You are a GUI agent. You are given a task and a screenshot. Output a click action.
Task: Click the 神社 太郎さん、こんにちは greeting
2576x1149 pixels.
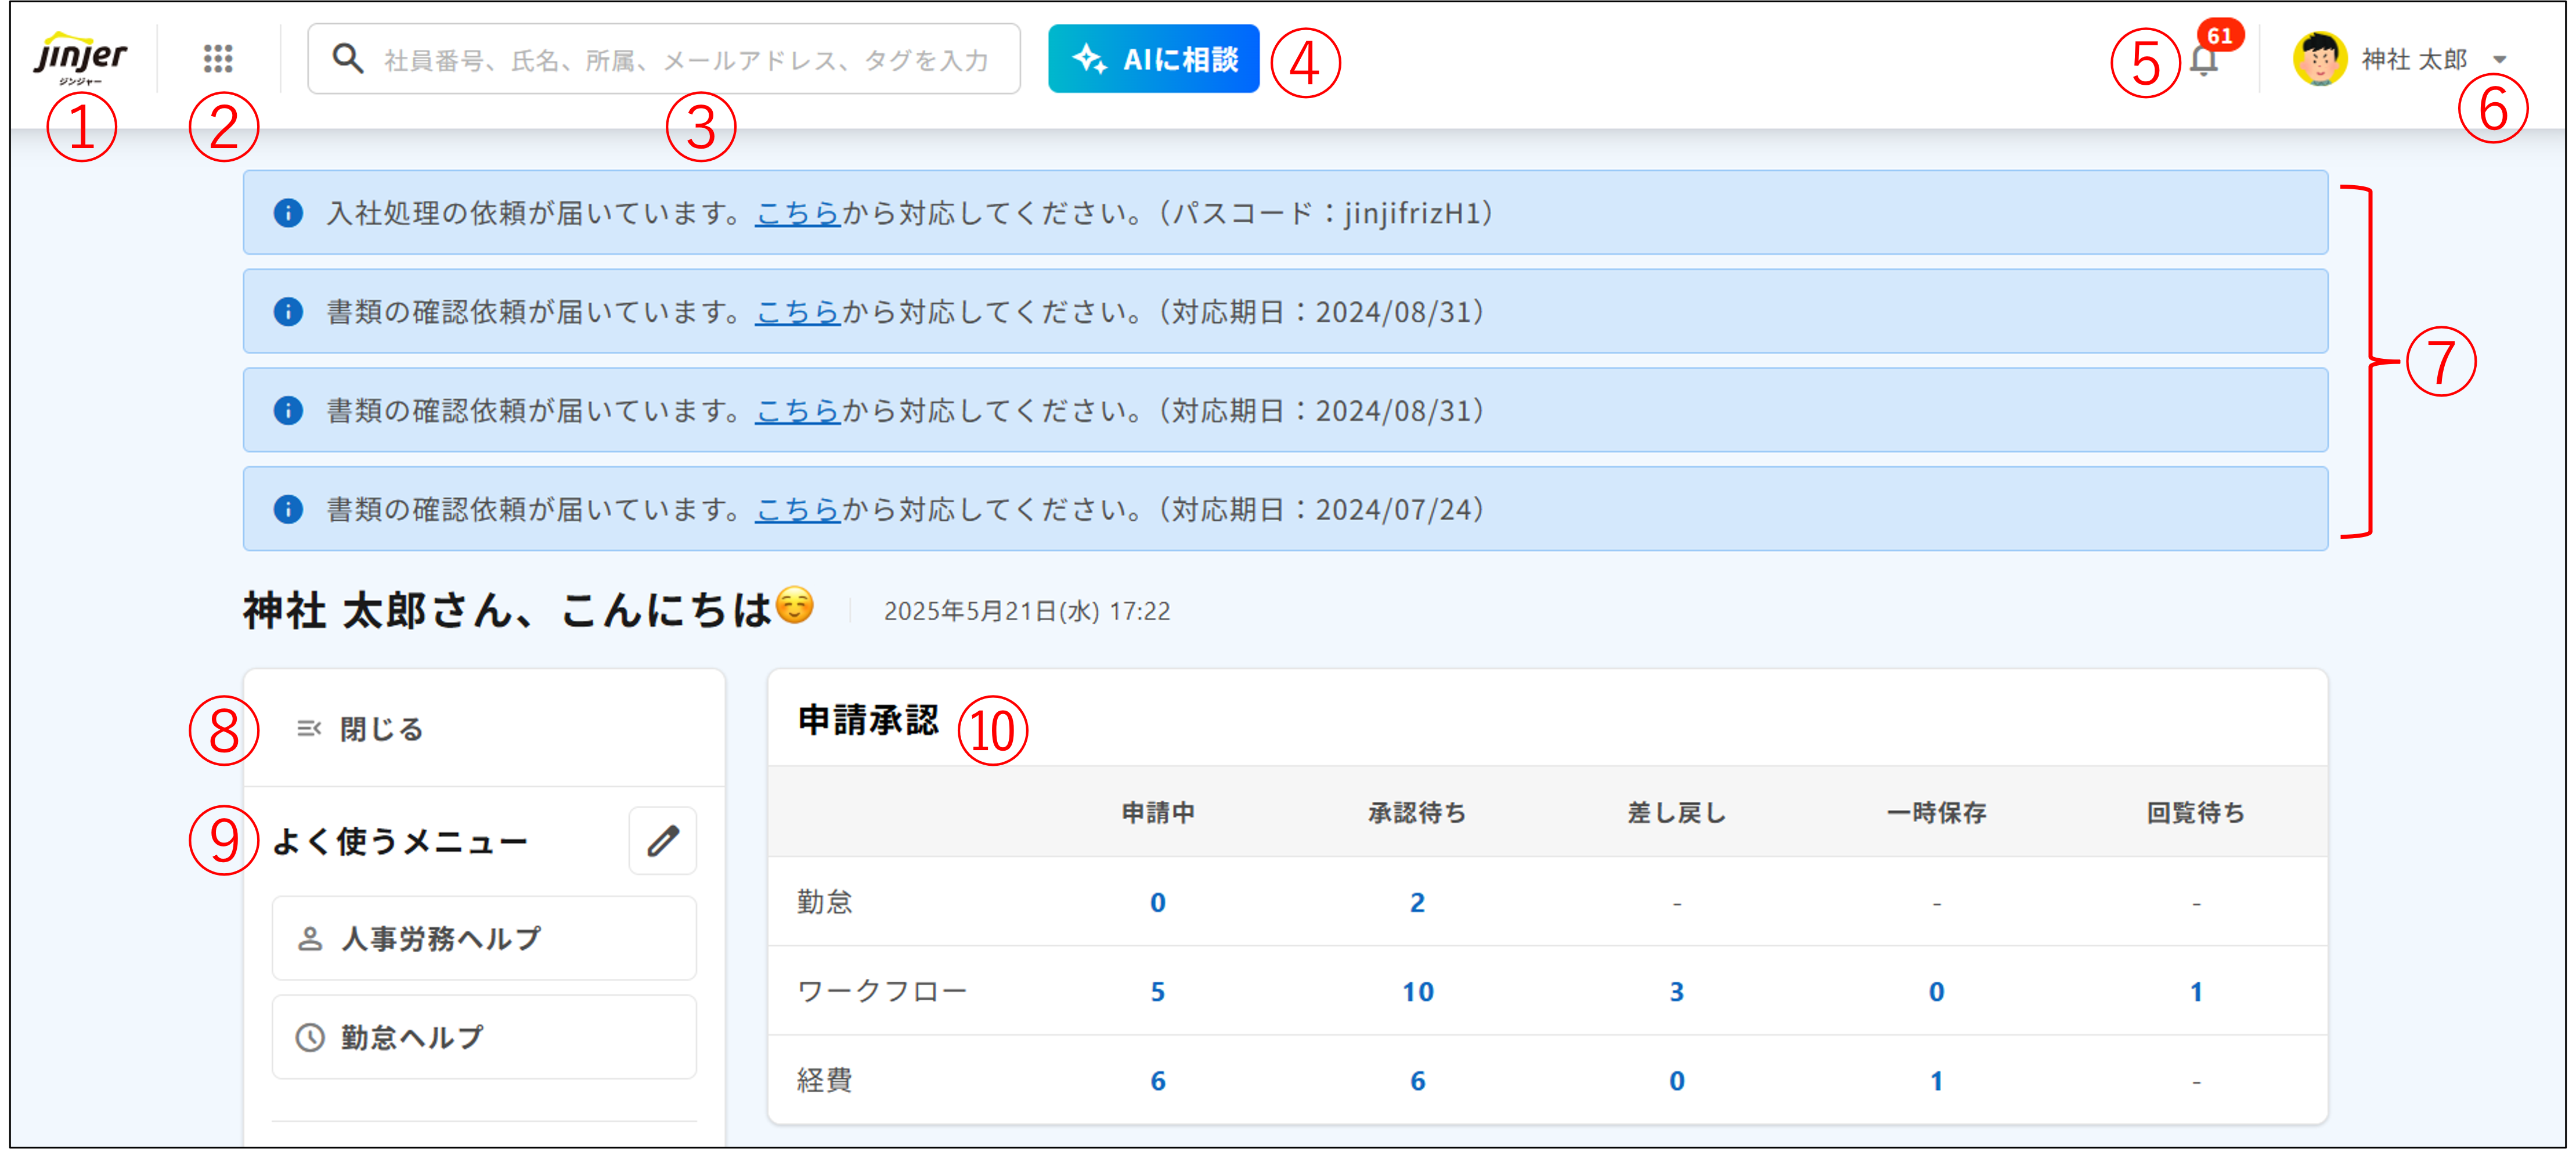pyautogui.click(x=508, y=610)
